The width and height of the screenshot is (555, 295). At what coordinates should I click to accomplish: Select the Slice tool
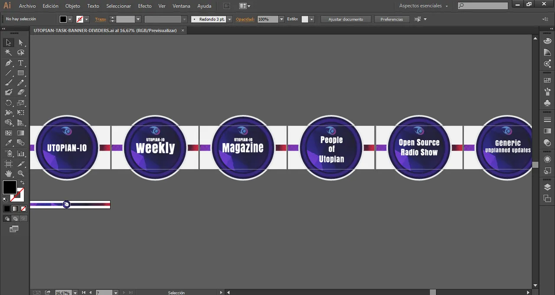(20, 164)
